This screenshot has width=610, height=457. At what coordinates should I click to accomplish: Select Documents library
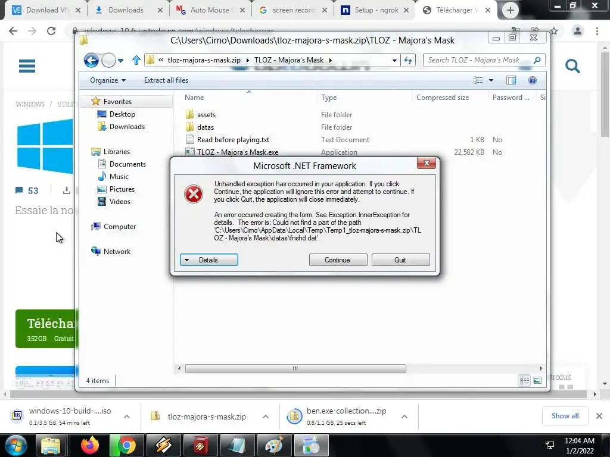(x=127, y=164)
